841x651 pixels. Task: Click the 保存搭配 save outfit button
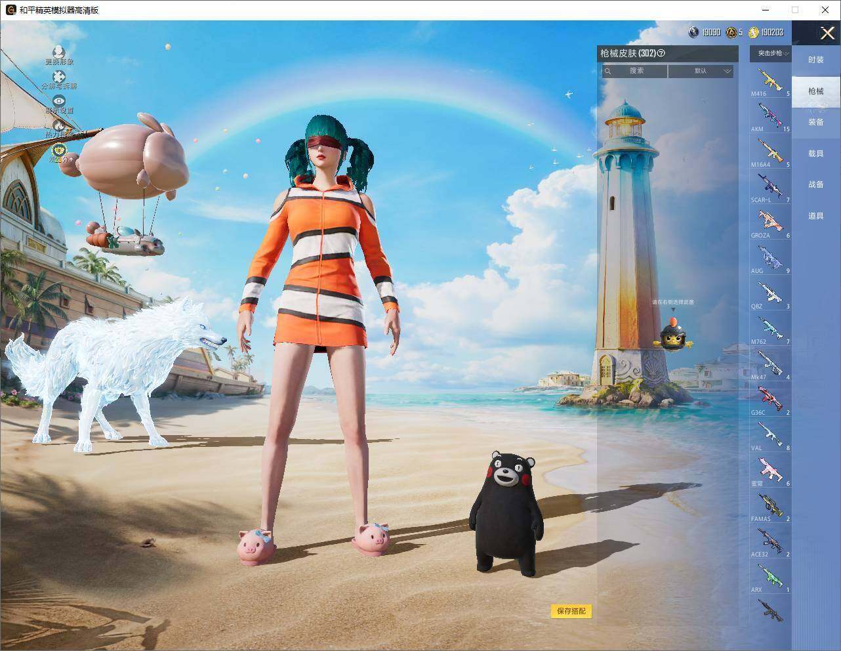pos(571,611)
